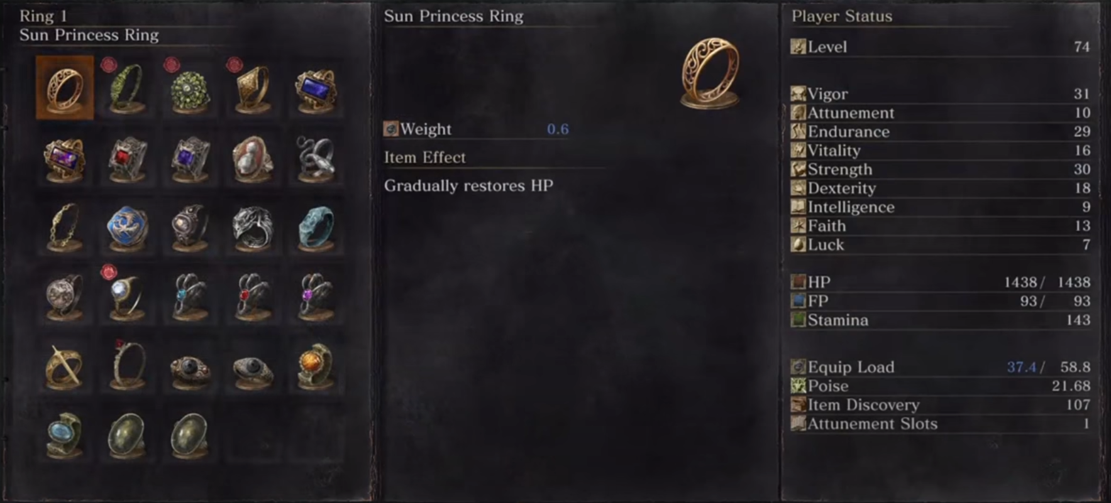
Task: Select the highlighted Sun Princess Ring
Action: 65,87
